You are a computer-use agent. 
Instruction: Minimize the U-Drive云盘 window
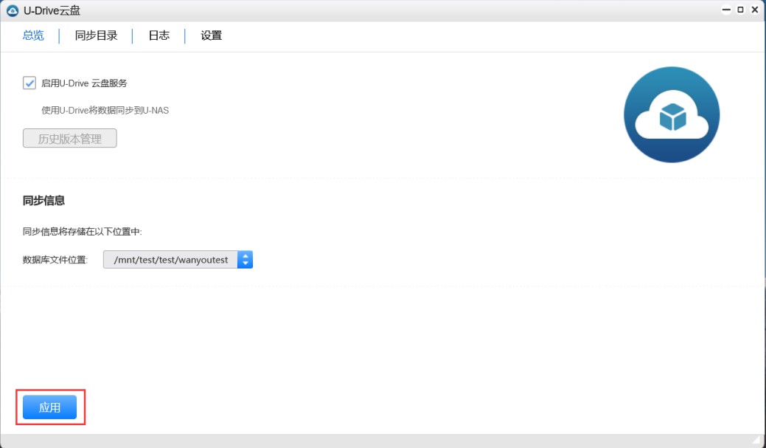(727, 10)
